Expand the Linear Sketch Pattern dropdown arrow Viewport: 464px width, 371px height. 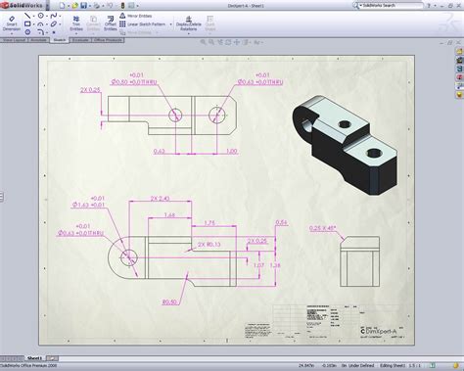tap(170, 24)
